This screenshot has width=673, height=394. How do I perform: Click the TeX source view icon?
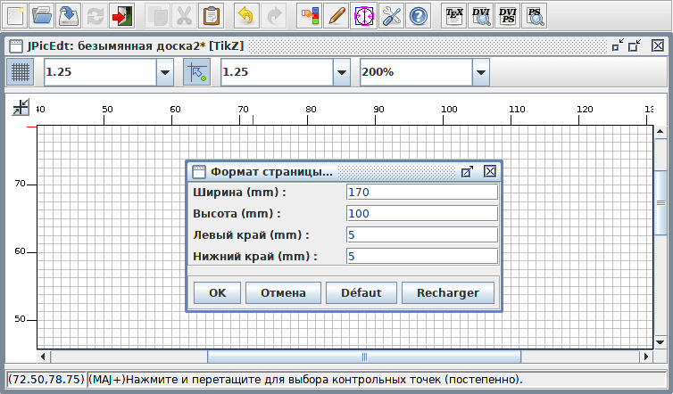tap(453, 16)
